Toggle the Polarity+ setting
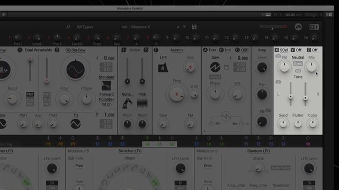The width and height of the screenshot is (339, 190). point(106,99)
